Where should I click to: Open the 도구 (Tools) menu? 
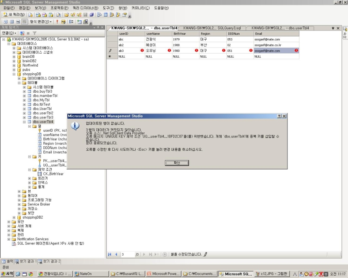108,8
